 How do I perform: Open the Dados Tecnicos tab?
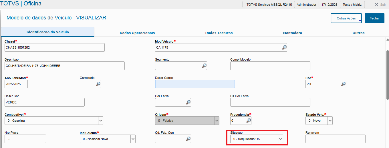click(219, 33)
